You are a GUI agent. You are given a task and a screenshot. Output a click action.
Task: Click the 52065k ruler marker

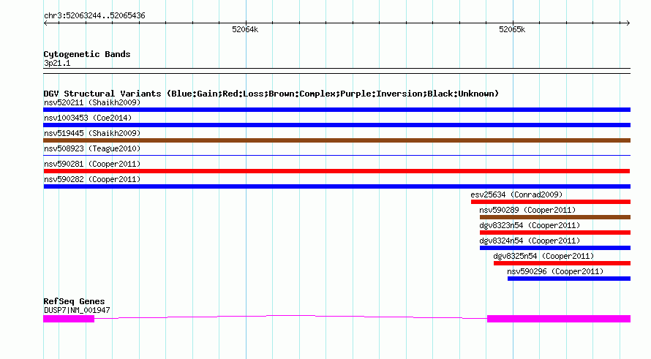point(512,29)
